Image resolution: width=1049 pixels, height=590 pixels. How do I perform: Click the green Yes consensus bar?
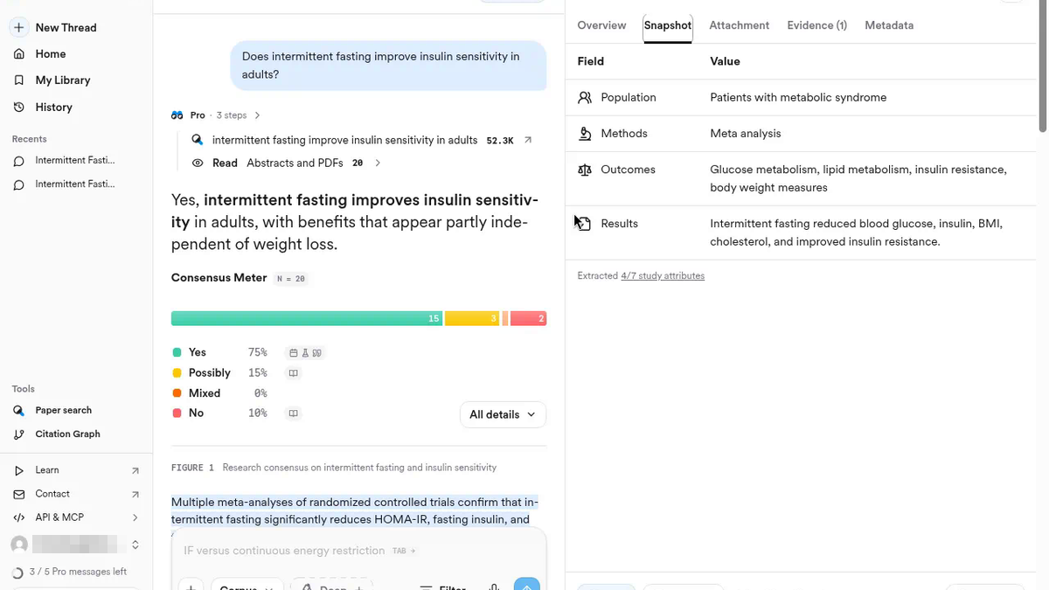point(307,318)
